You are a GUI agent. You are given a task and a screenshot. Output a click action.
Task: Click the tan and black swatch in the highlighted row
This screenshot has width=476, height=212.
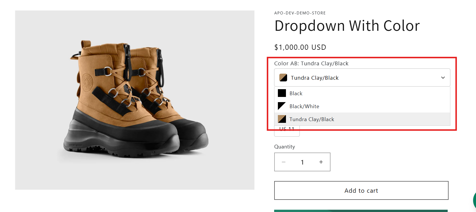click(282, 119)
